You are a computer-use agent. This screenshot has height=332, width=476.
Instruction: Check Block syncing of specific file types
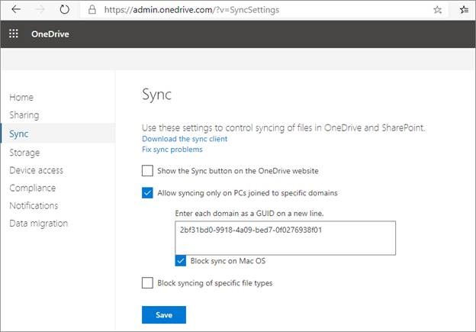point(147,283)
